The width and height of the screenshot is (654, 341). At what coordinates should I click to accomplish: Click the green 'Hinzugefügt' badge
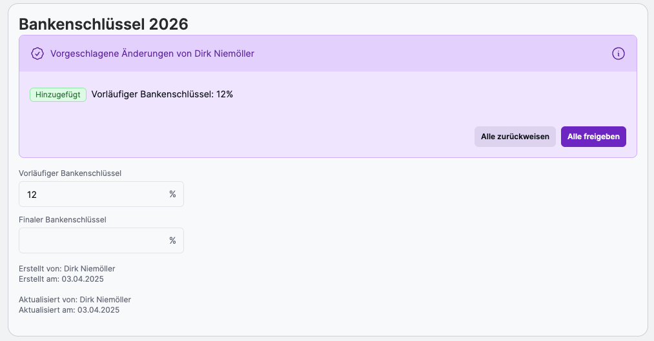click(58, 95)
